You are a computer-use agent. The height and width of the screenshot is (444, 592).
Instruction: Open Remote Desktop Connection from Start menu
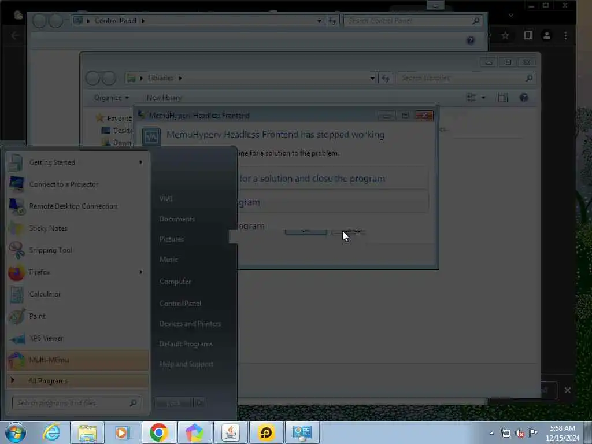click(x=77, y=206)
